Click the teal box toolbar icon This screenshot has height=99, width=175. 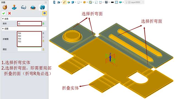click(120, 2)
